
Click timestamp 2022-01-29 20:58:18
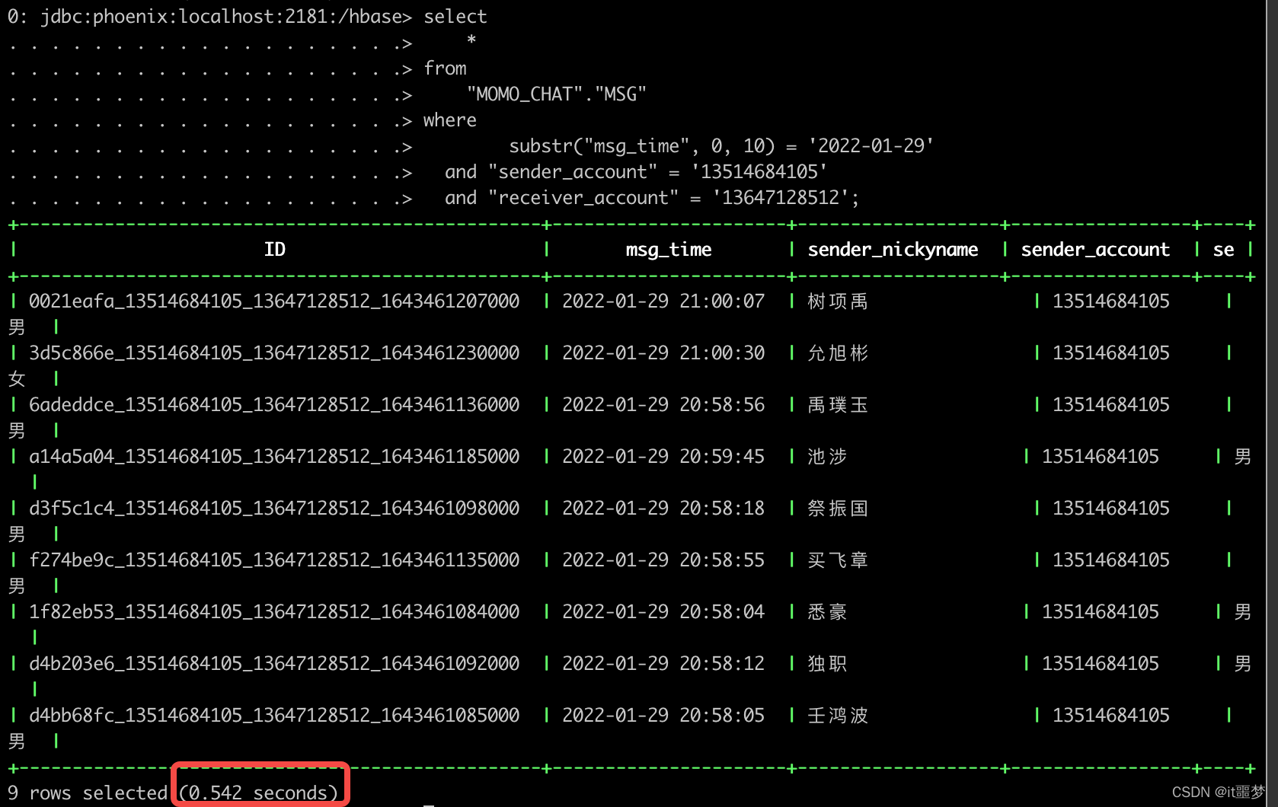pos(663,509)
